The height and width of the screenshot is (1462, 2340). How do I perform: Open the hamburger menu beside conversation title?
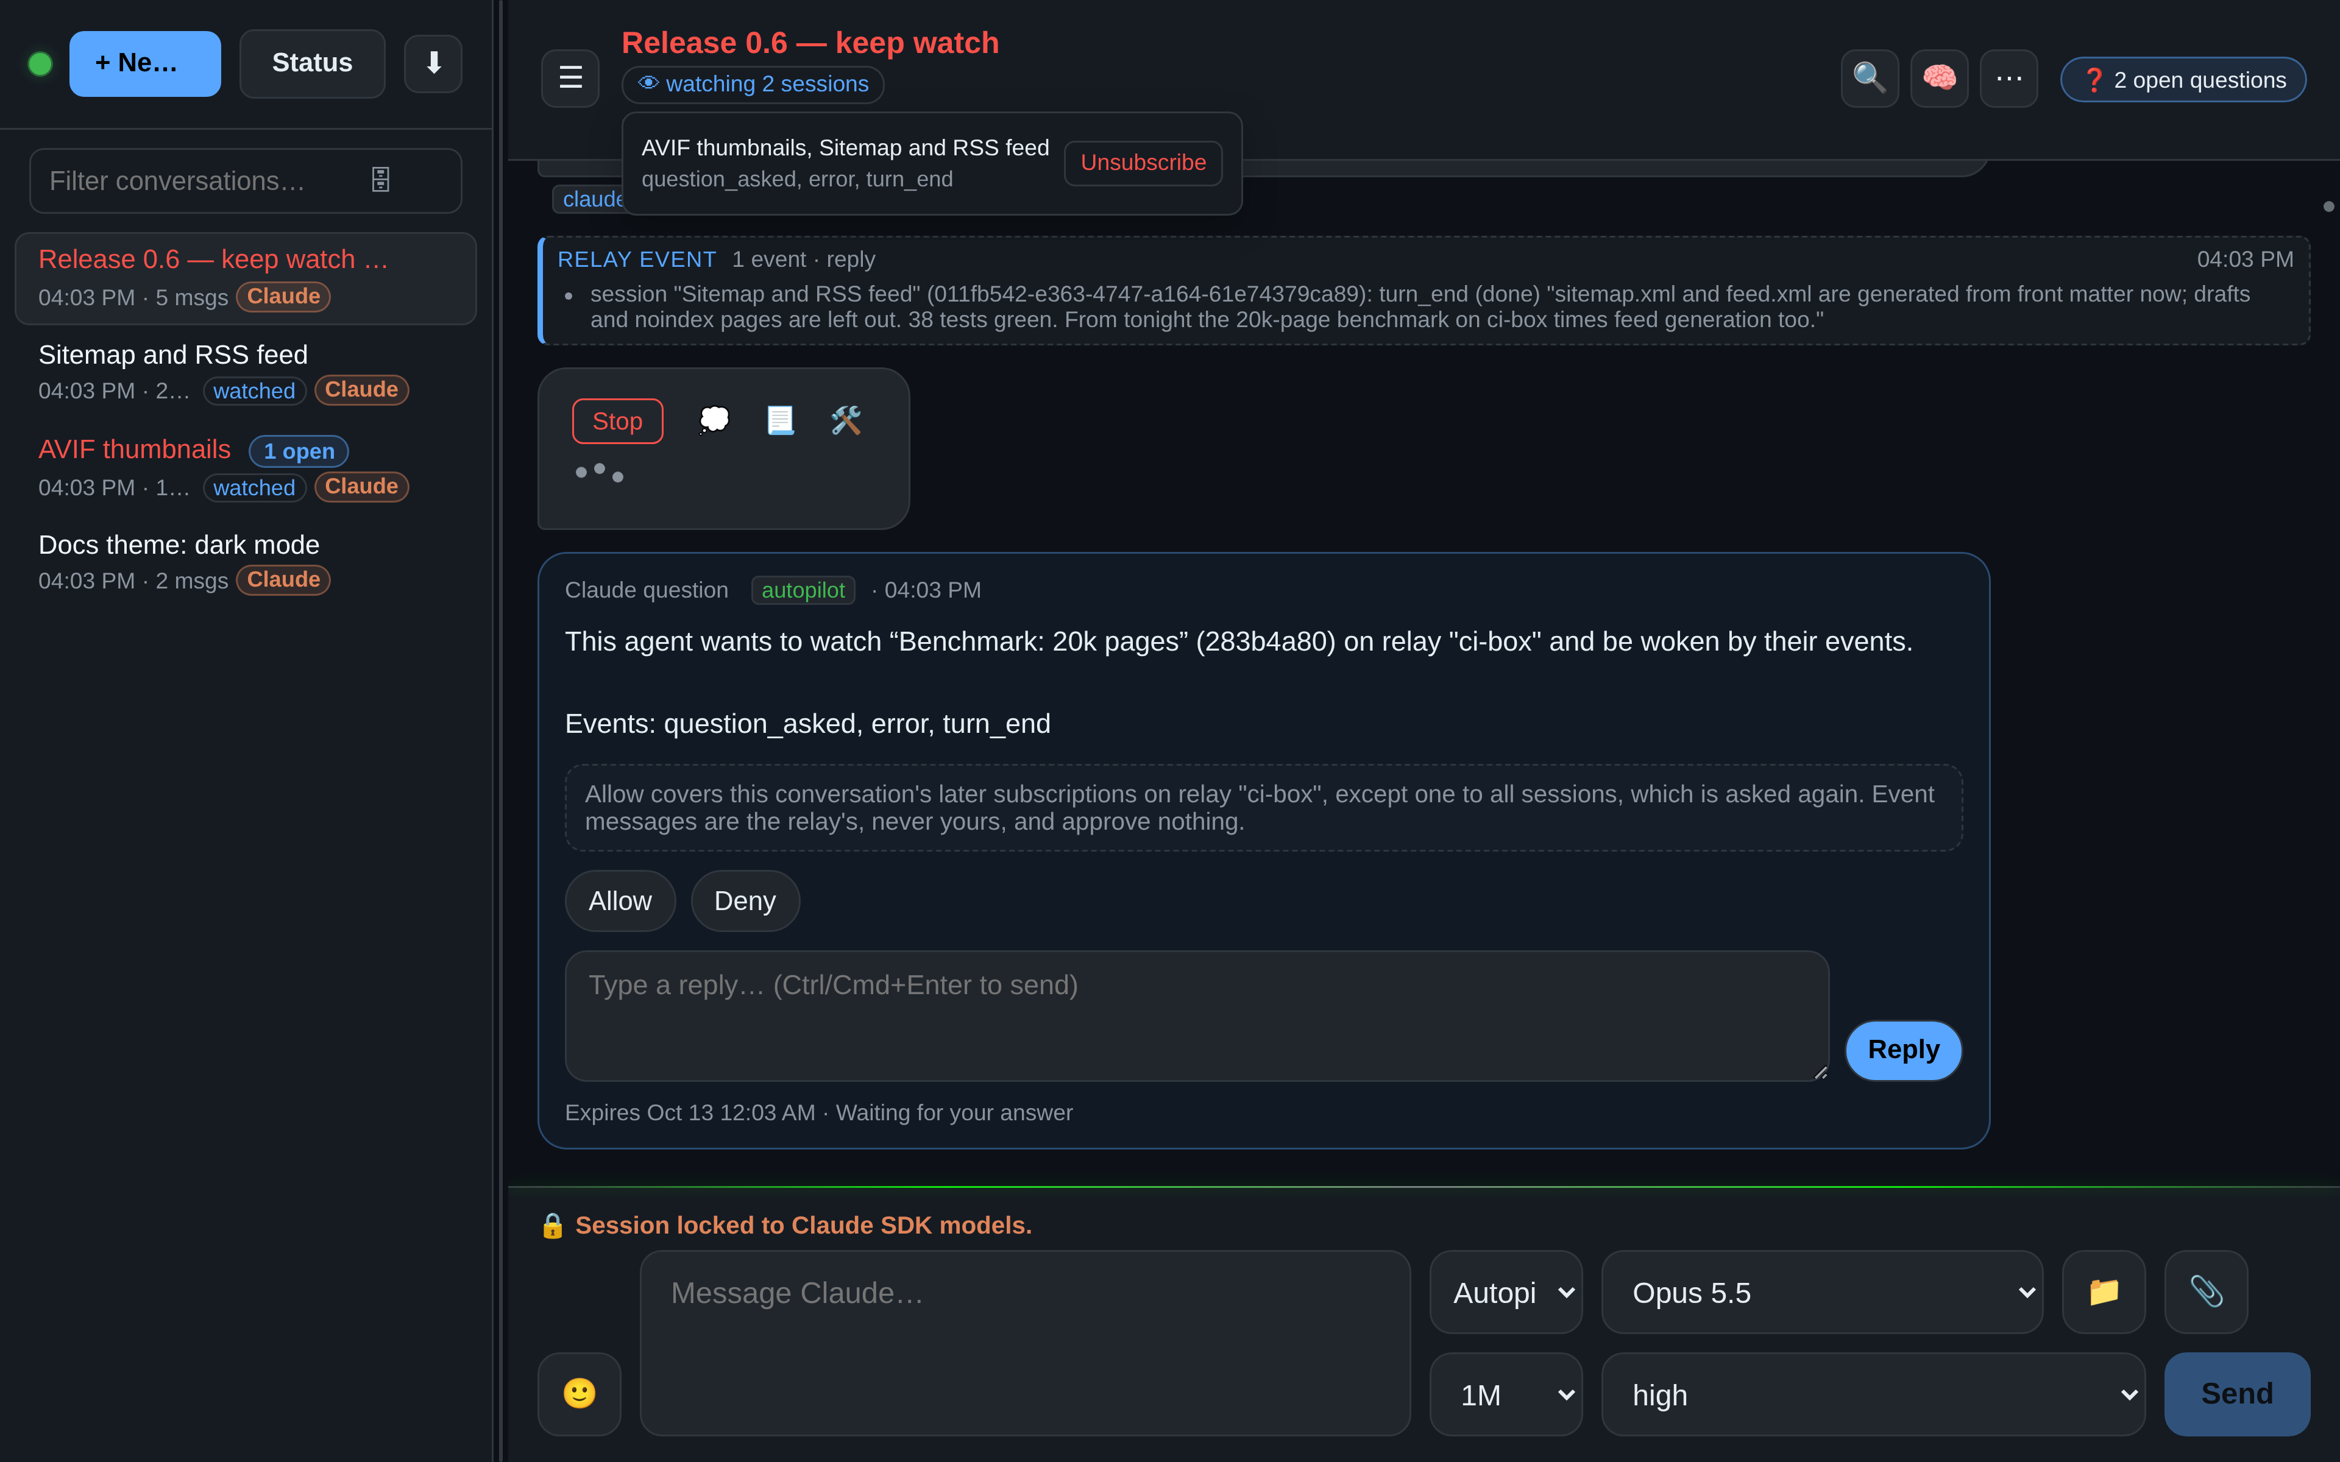570,79
